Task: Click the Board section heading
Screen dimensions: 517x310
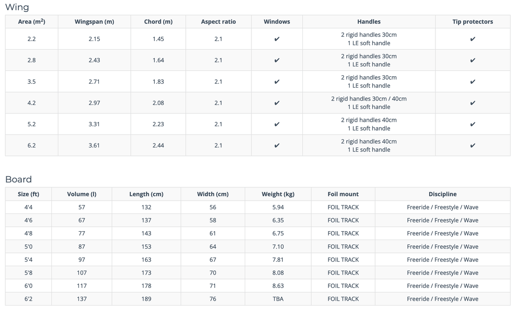Action: coord(18,179)
